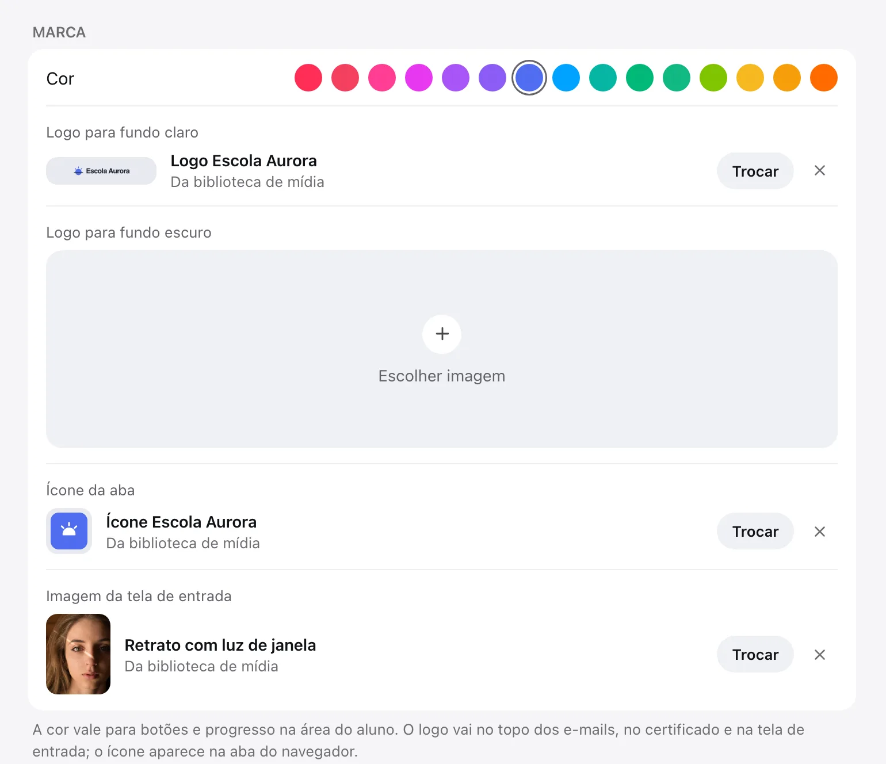The image size is (886, 764).
Task: Click the "Ícone Escola Aurora" title text
Action: [x=181, y=522]
